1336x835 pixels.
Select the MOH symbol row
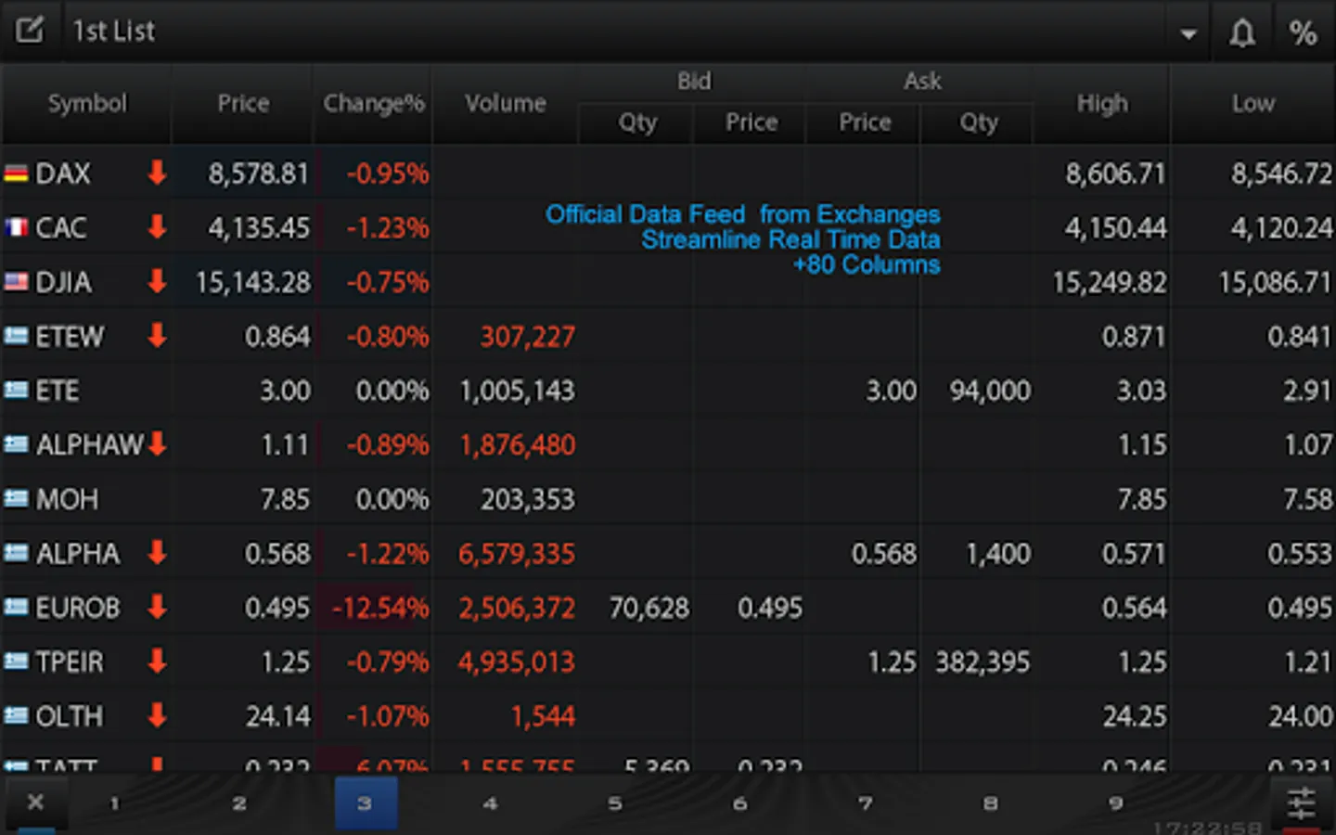tap(668, 499)
